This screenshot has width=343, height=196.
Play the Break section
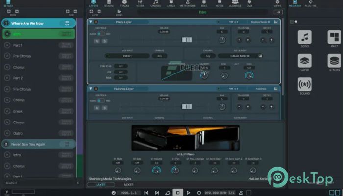tap(7, 111)
